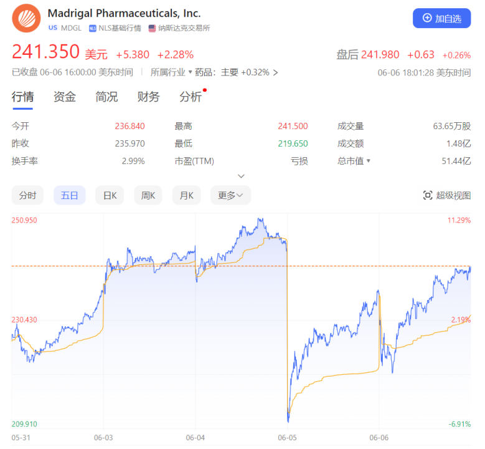Click the 06-03 date axis marker
Viewport: 485px width, 449px height.
(103, 438)
